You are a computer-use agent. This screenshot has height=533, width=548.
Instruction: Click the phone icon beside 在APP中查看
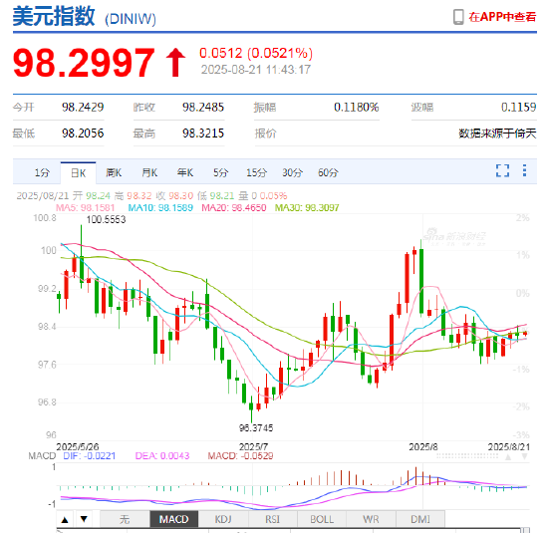coord(458,17)
